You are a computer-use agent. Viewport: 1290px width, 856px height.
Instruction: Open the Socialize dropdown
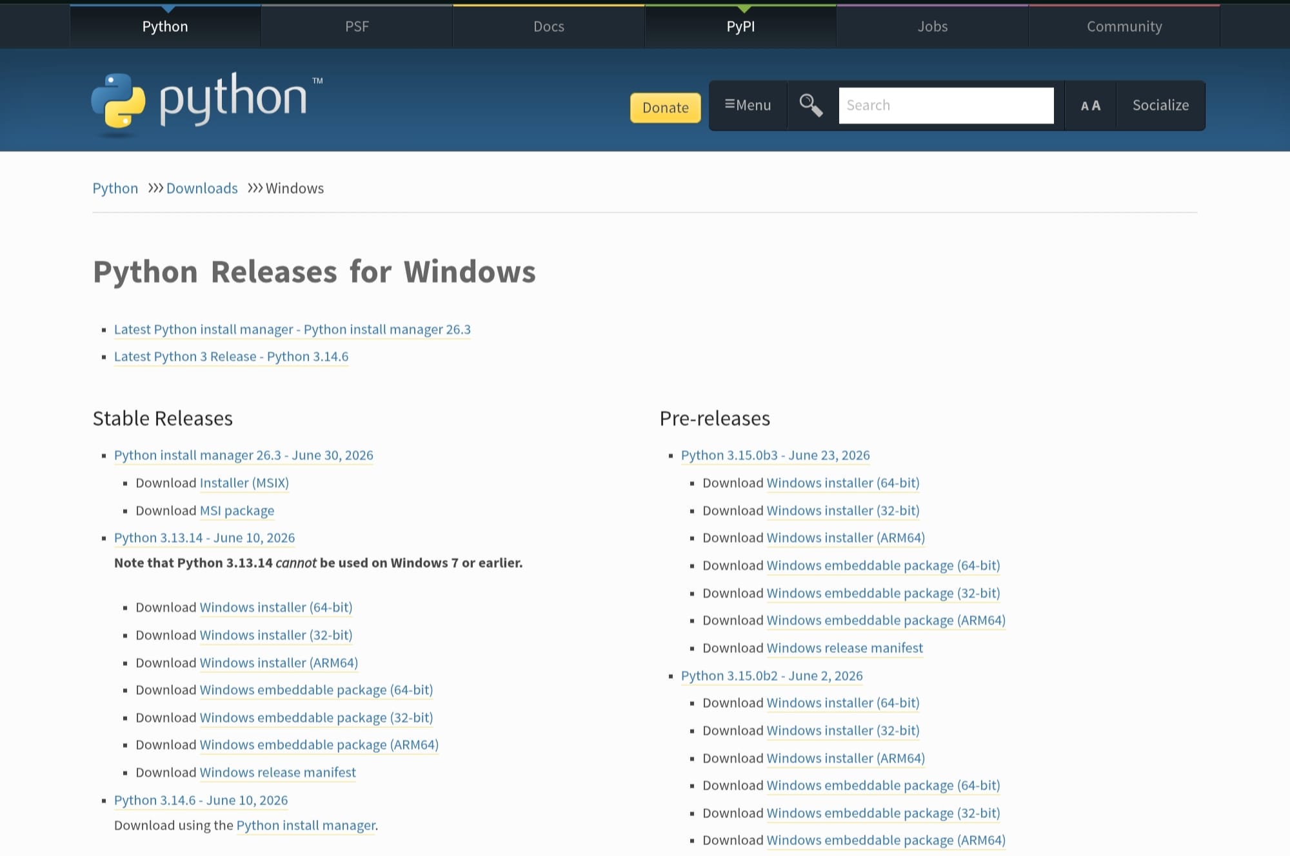point(1160,105)
